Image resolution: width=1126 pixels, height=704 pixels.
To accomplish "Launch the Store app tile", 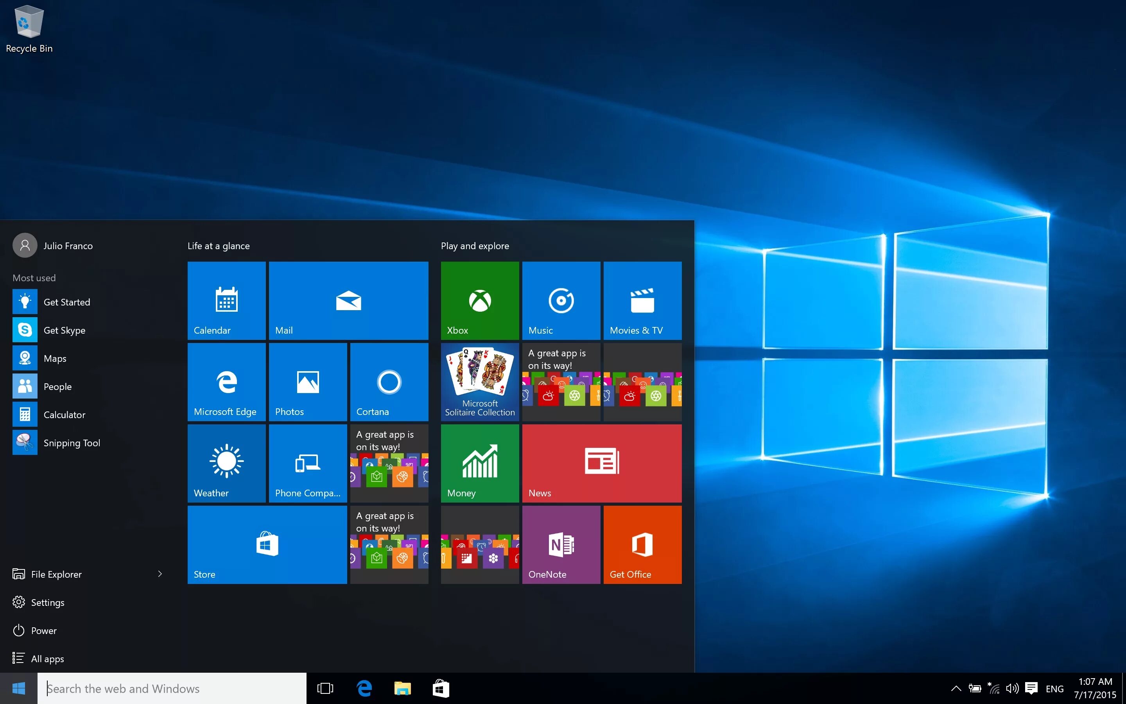I will coord(267,544).
